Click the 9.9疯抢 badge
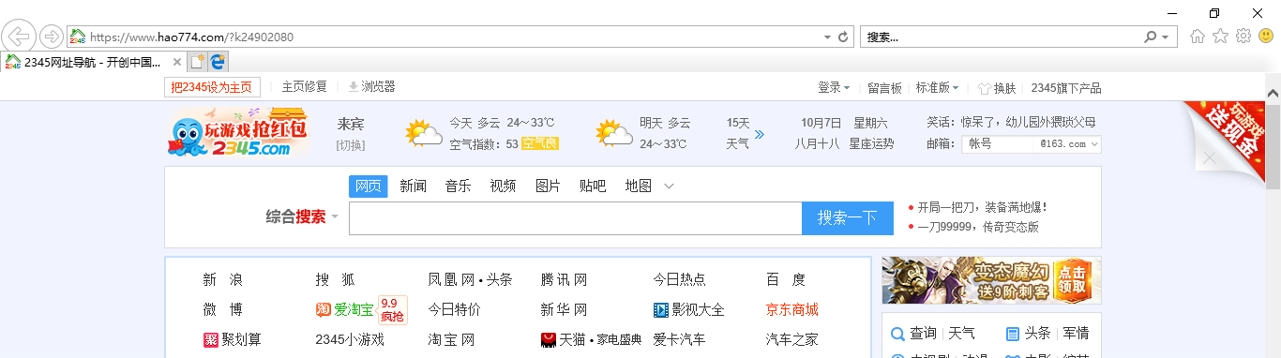1281x358 pixels. click(392, 309)
